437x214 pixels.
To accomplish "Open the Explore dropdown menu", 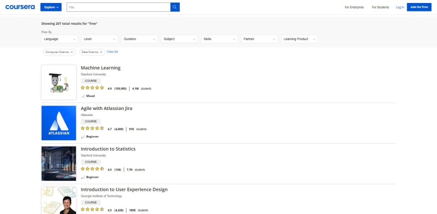I will point(51,7).
